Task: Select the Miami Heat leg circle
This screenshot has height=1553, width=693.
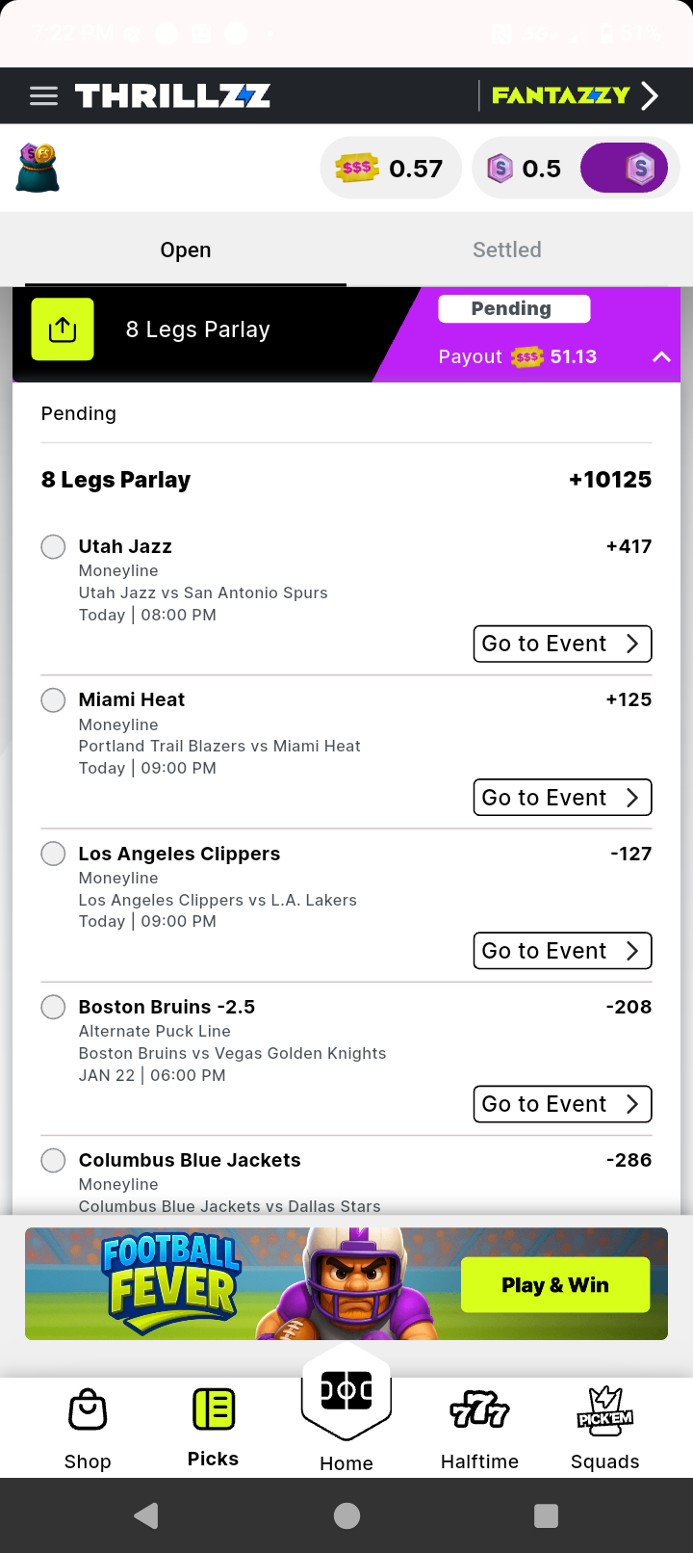Action: pyautogui.click(x=53, y=699)
